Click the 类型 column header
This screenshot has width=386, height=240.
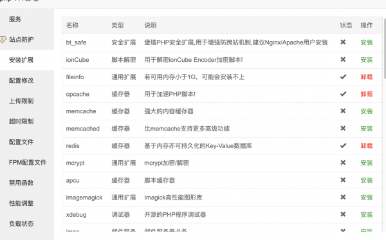[x=118, y=25]
